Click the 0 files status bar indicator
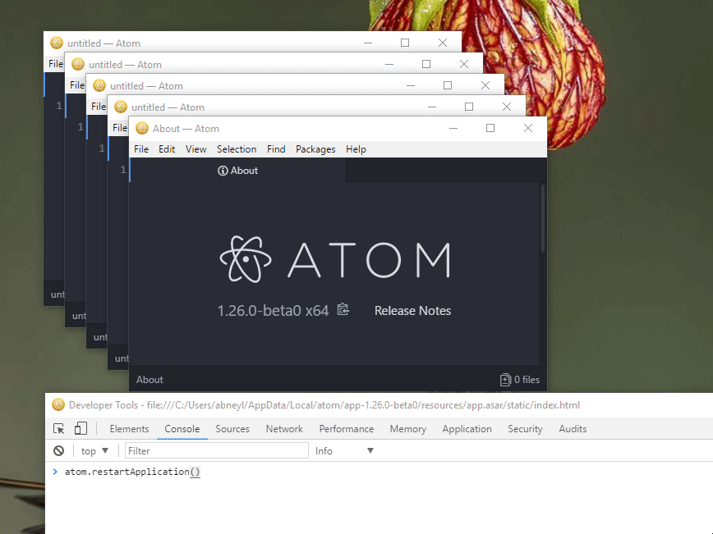Viewport: 713px width, 534px height. tap(520, 380)
